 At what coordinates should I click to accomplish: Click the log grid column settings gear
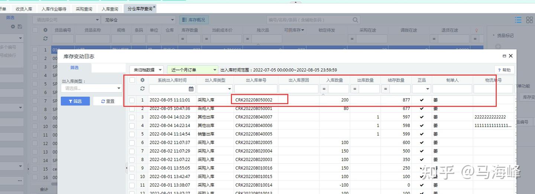tap(142, 80)
